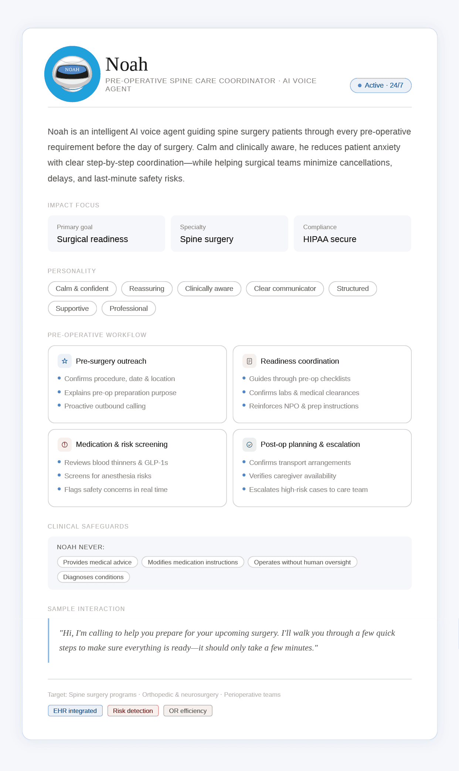Screen dimensions: 459x771
Task: Open the HIPAA secure compliance card
Action: (x=352, y=234)
